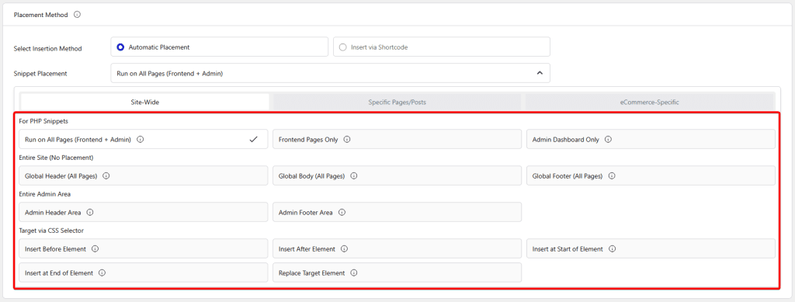The height and width of the screenshot is (302, 795).
Task: Click info icon beside Admin Footer Area
Action: point(342,212)
